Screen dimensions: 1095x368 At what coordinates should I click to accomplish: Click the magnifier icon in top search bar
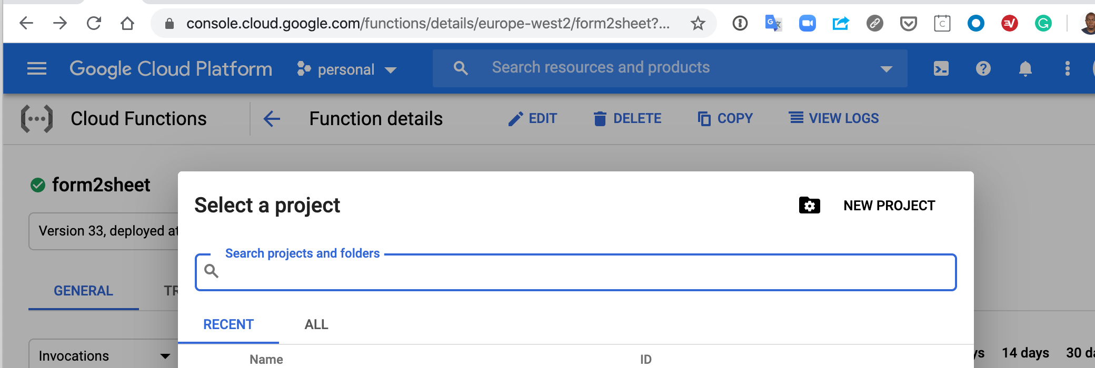pyautogui.click(x=461, y=68)
